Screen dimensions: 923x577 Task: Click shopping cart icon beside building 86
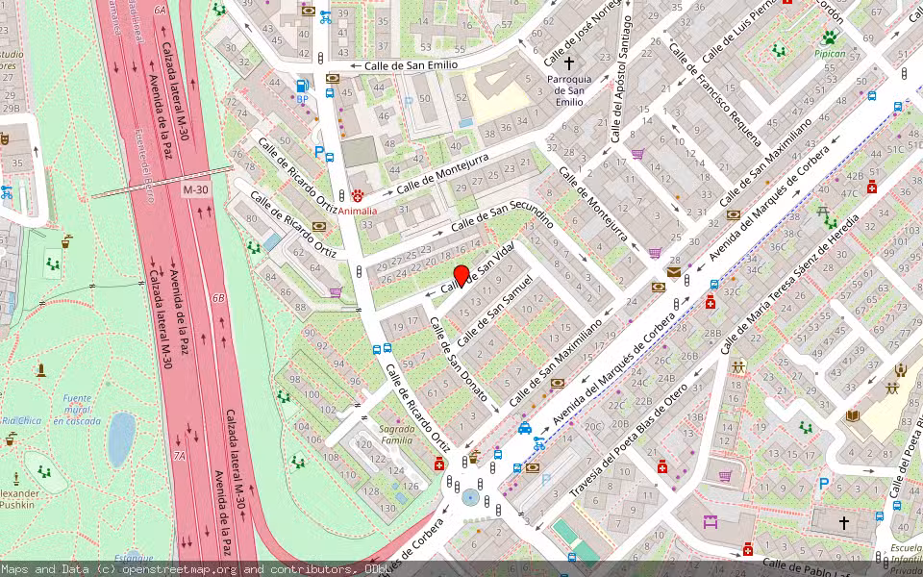(x=336, y=291)
